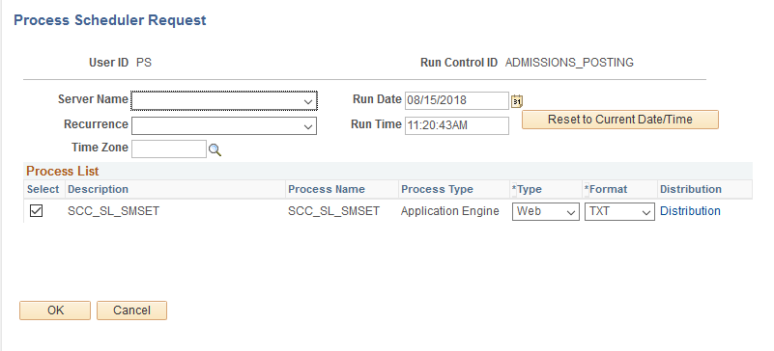Image resolution: width=774 pixels, height=351 pixels.
Task: Click the SCC_SL_SMSET process name cell
Action: (x=333, y=211)
